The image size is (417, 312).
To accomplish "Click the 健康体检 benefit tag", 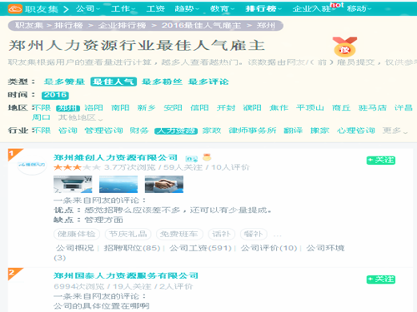I will point(77,234).
